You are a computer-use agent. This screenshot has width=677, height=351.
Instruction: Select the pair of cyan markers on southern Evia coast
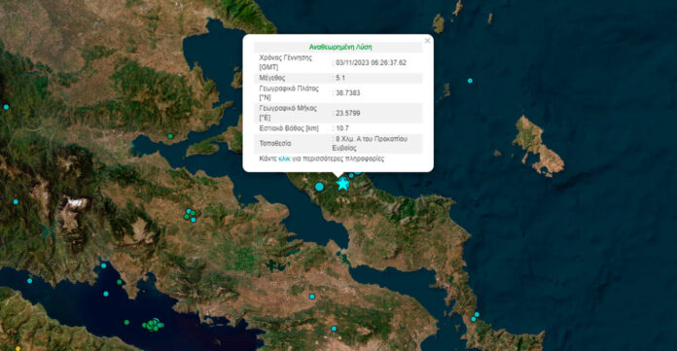[475, 317]
